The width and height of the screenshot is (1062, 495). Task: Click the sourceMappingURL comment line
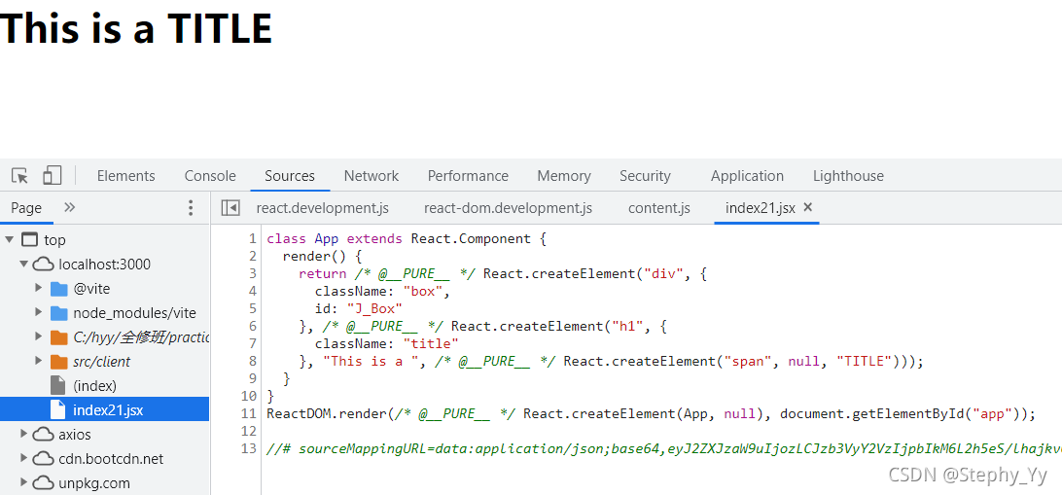click(x=664, y=448)
